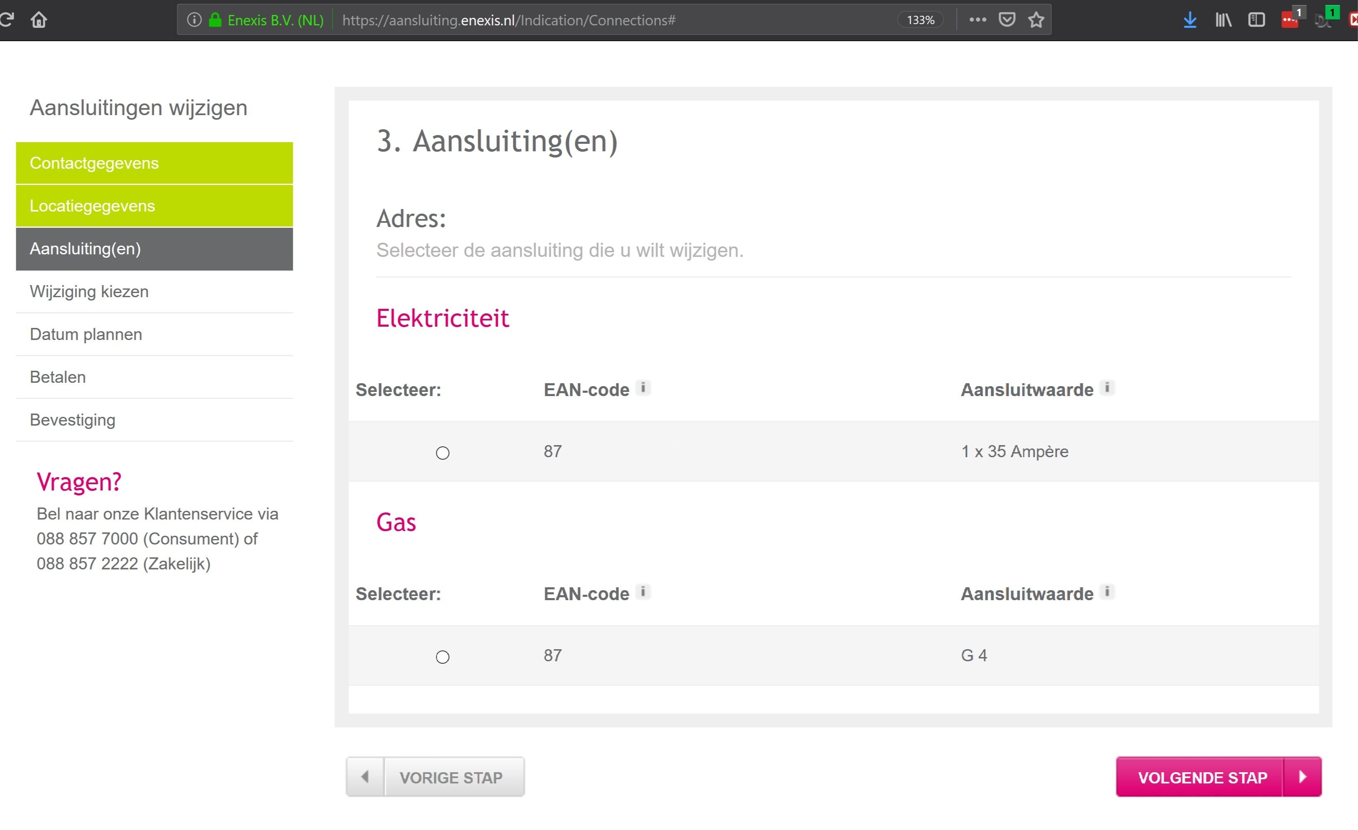The height and width of the screenshot is (830, 1358).
Task: Toggle the sidebar view icon
Action: (x=1257, y=20)
